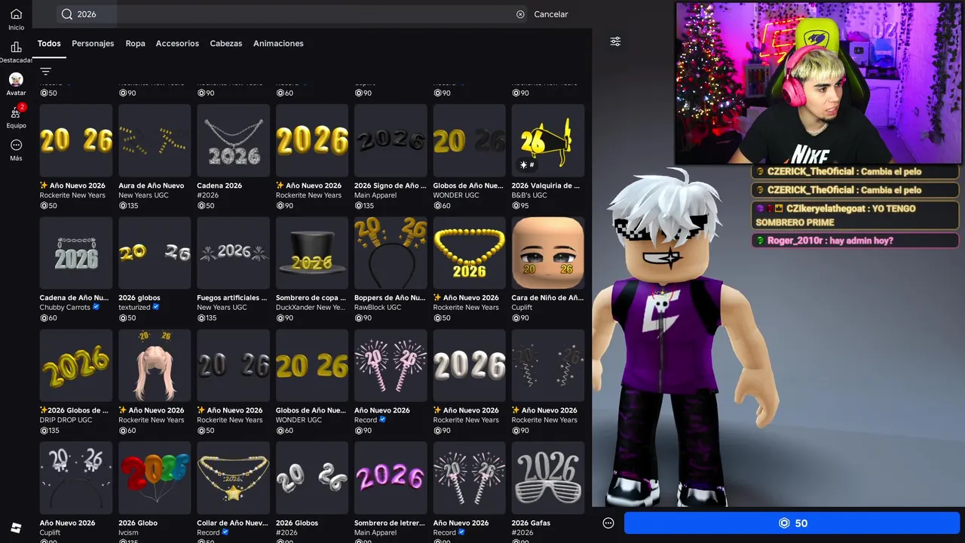The height and width of the screenshot is (543, 965).
Task: Click chat message from Roger_2010r
Action: click(x=855, y=241)
